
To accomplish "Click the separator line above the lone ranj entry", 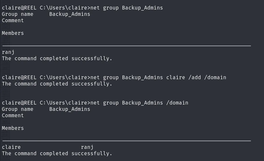I will pyautogui.click(x=127, y=46).
